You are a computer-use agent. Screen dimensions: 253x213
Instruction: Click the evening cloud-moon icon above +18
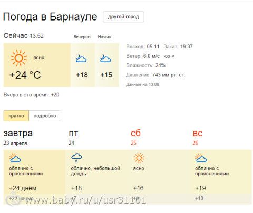[x=81, y=58]
